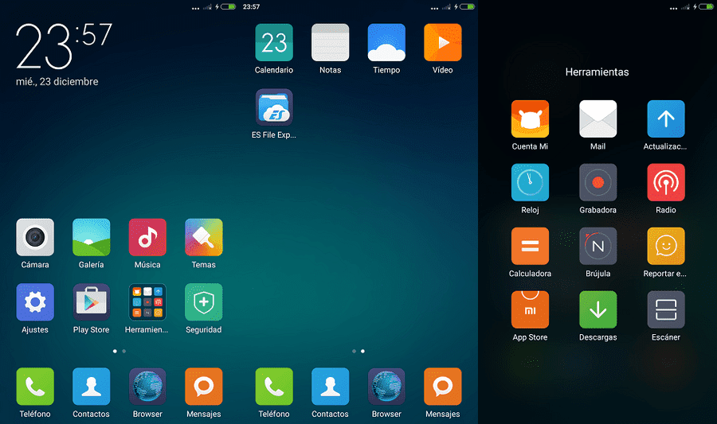
Task: Launch the Tiempo weather app
Action: coord(386,42)
